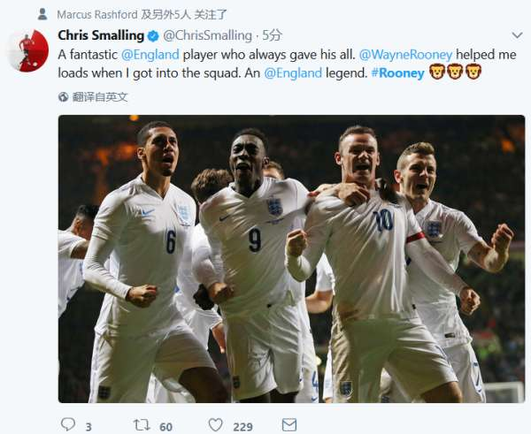The image size is (531, 434).
Task: Click Marcus Rashford in the follow notice
Action: pos(96,14)
